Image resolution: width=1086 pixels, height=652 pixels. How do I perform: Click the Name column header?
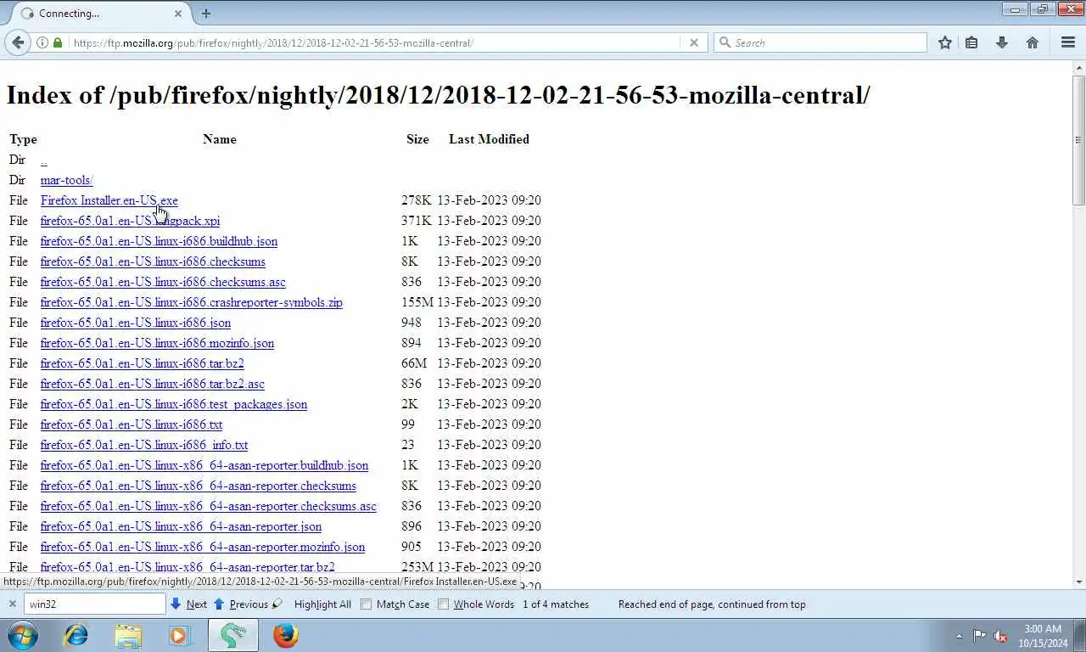point(220,139)
